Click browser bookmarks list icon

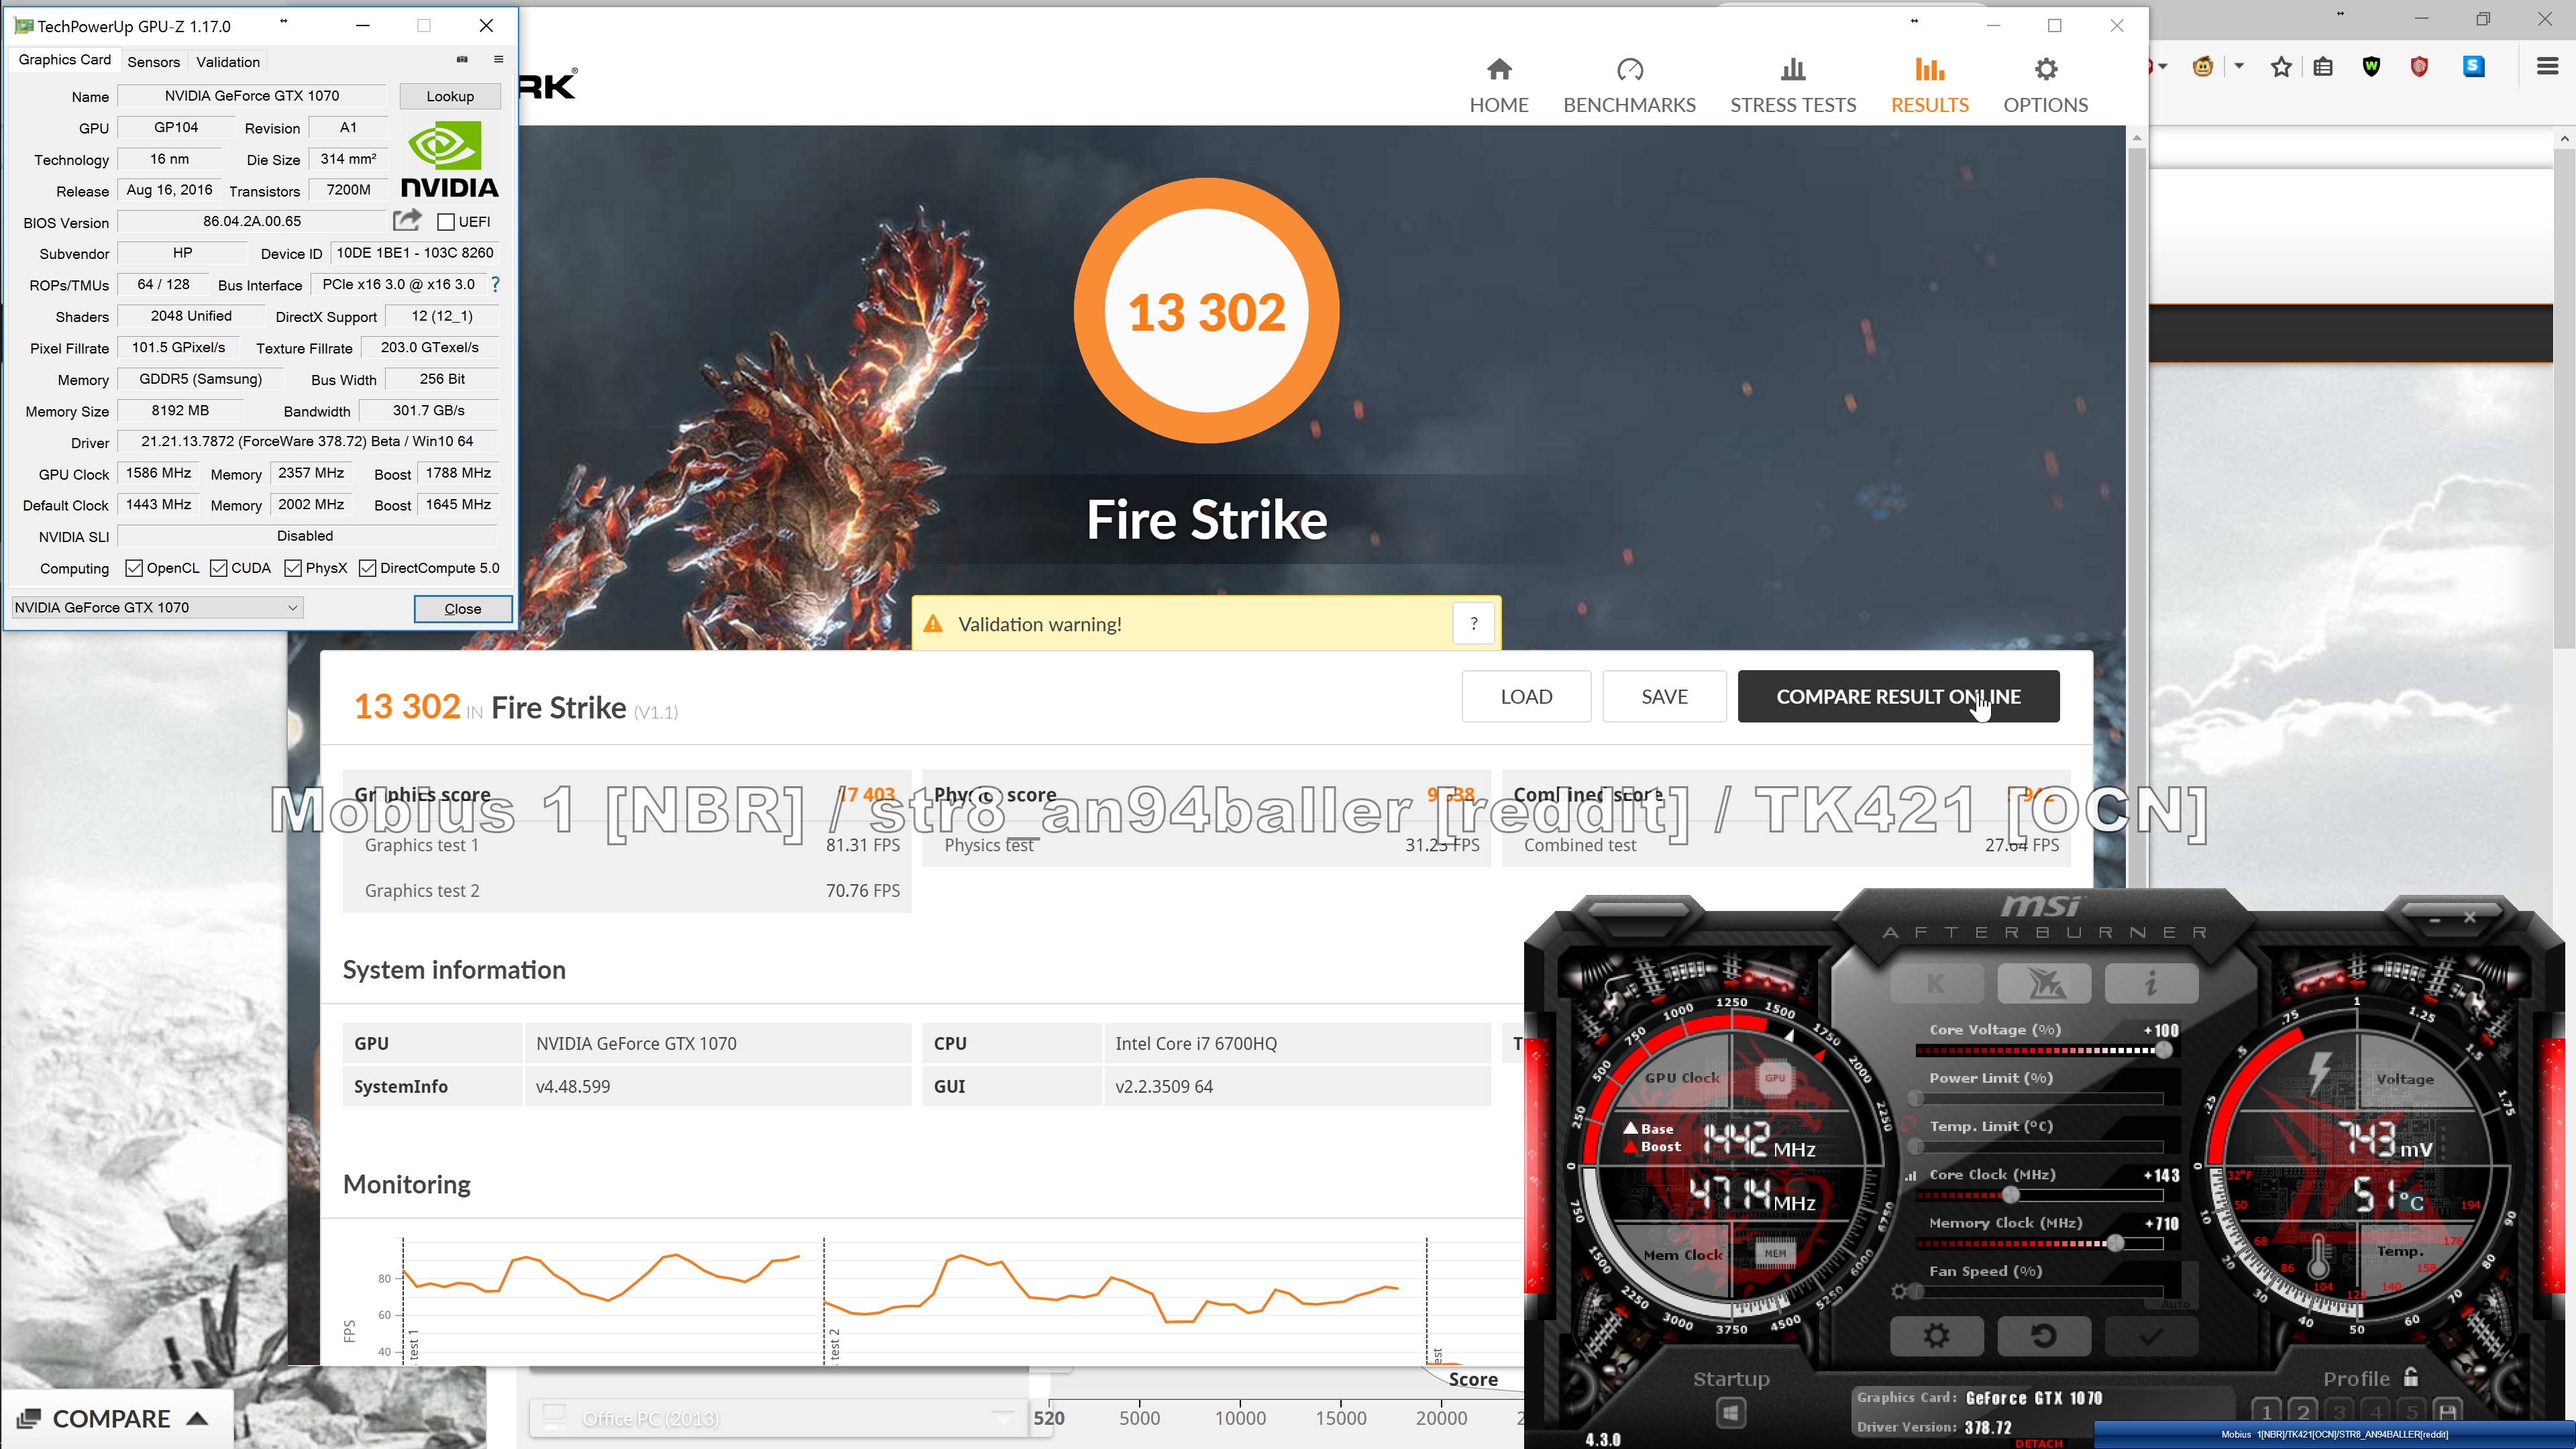(x=2323, y=67)
